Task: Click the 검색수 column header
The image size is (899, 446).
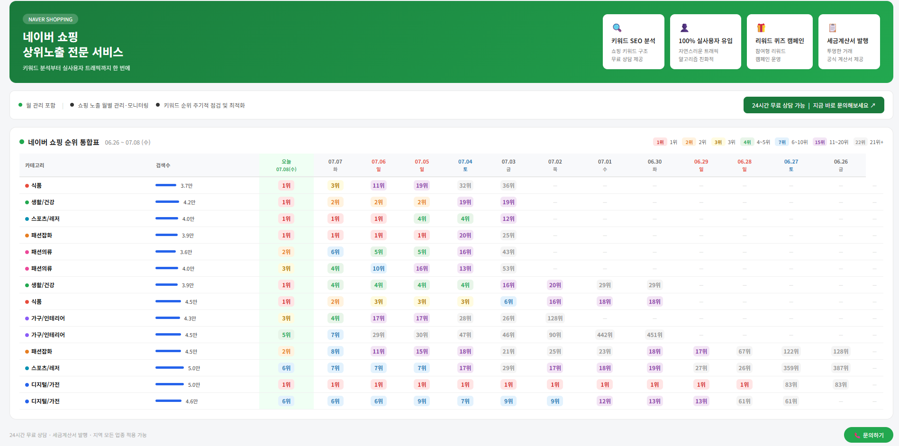Action: click(163, 165)
